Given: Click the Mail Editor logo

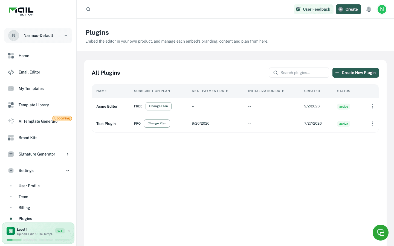Looking at the screenshot, I should (21, 11).
